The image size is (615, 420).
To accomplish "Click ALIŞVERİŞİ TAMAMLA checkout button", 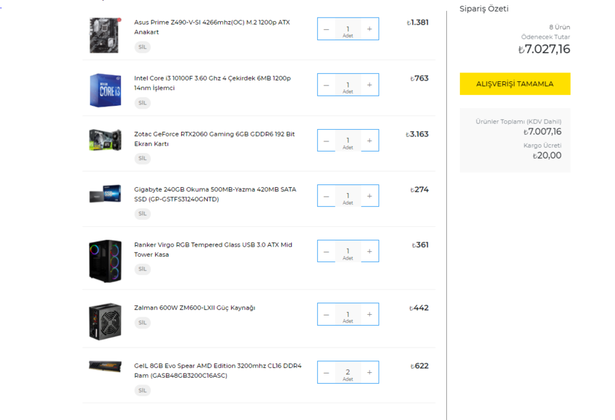I will click(x=515, y=84).
